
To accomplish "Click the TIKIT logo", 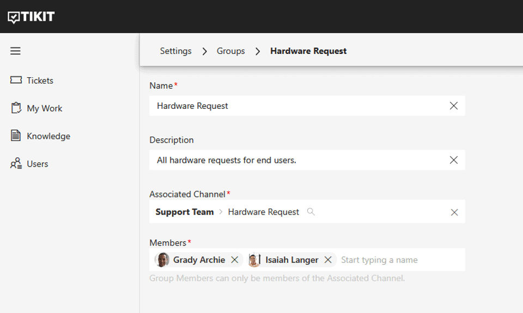I will pos(31,17).
